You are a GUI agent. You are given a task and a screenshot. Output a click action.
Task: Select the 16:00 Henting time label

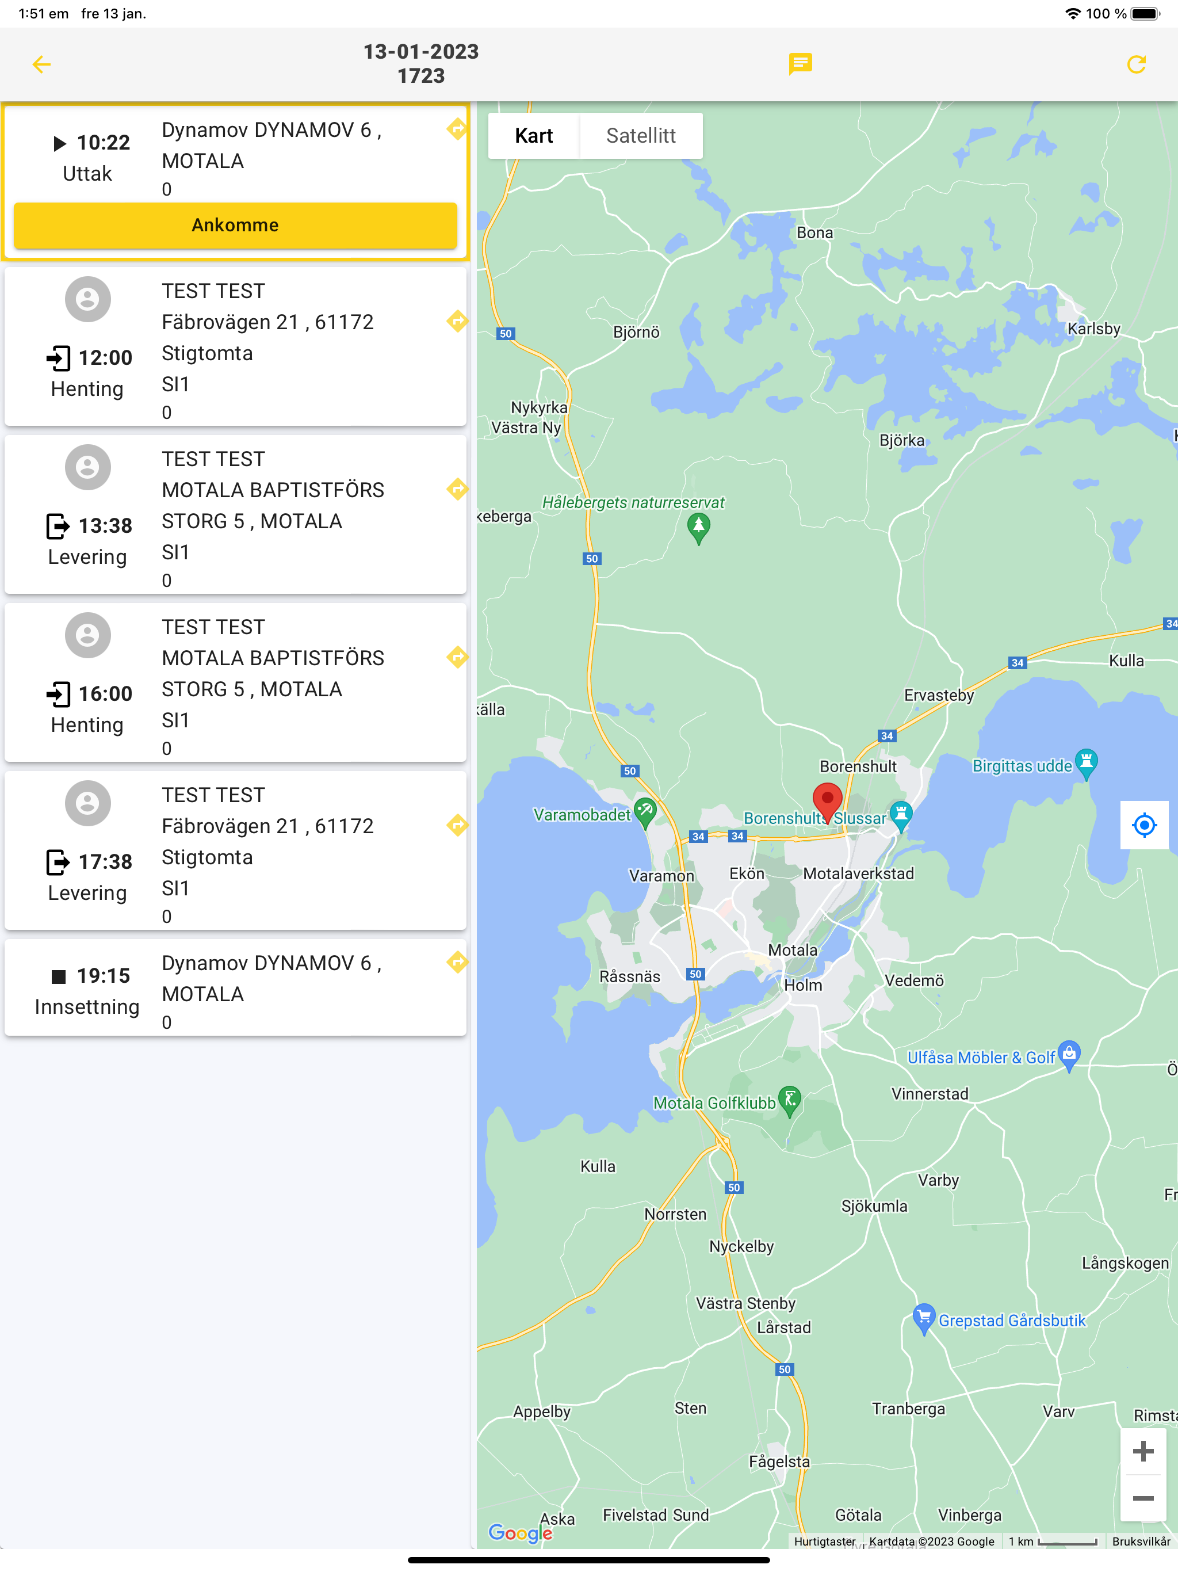(105, 693)
